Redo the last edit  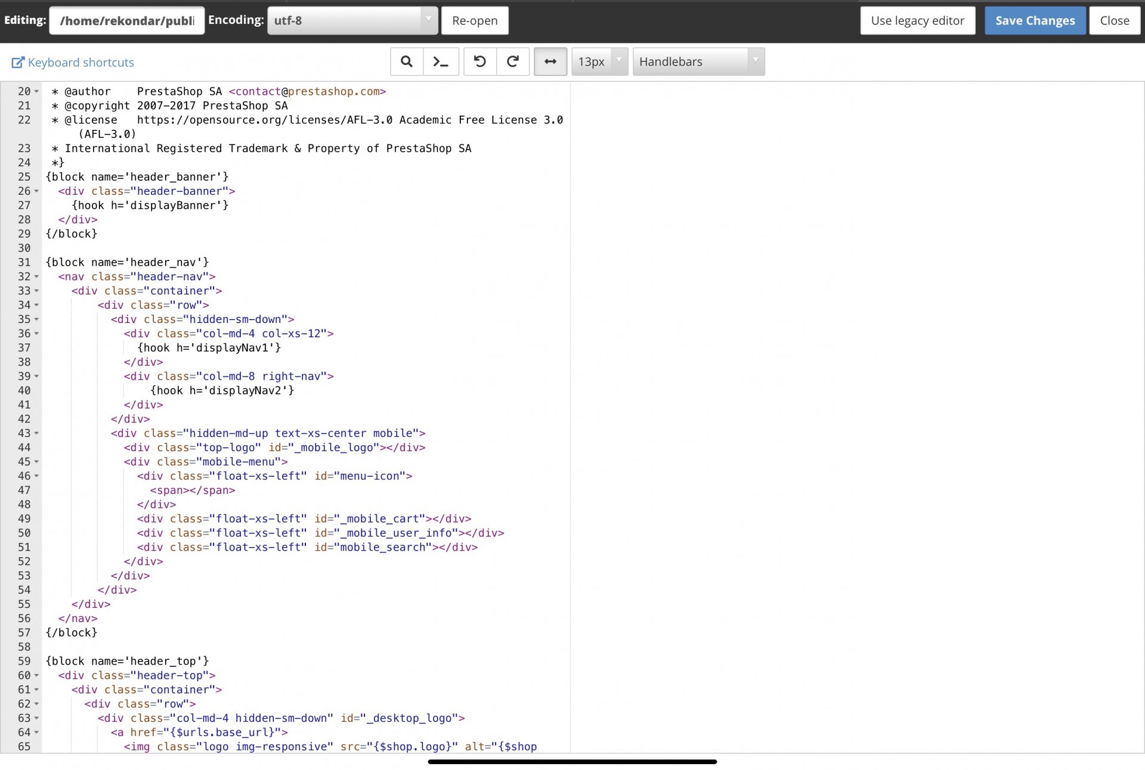click(x=513, y=61)
